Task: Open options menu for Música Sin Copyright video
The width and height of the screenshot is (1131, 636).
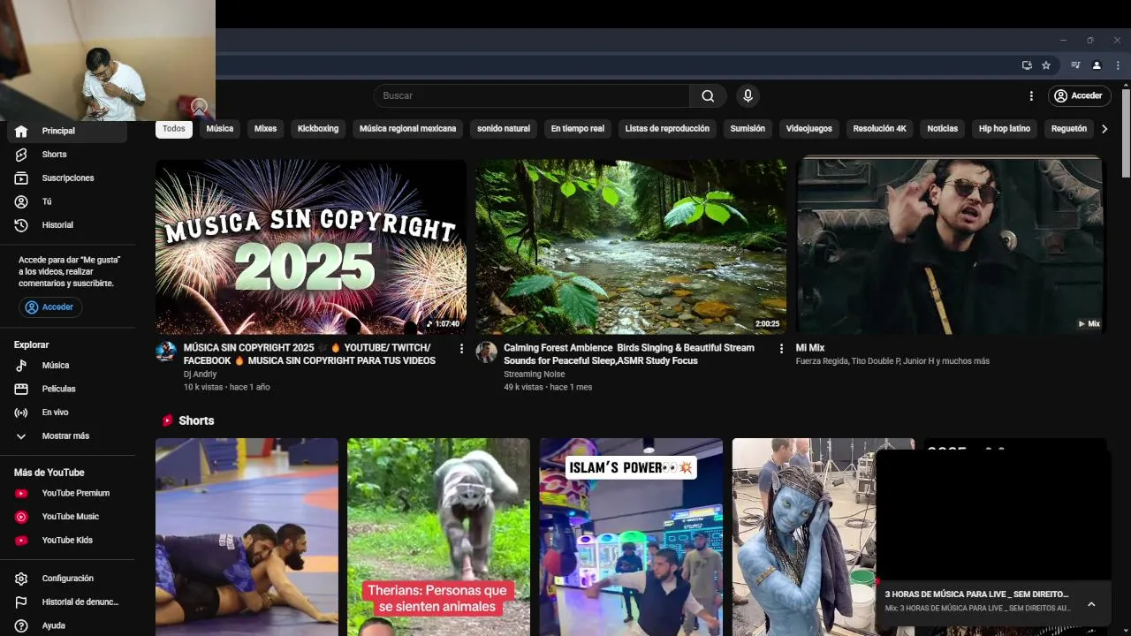Action: point(461,349)
